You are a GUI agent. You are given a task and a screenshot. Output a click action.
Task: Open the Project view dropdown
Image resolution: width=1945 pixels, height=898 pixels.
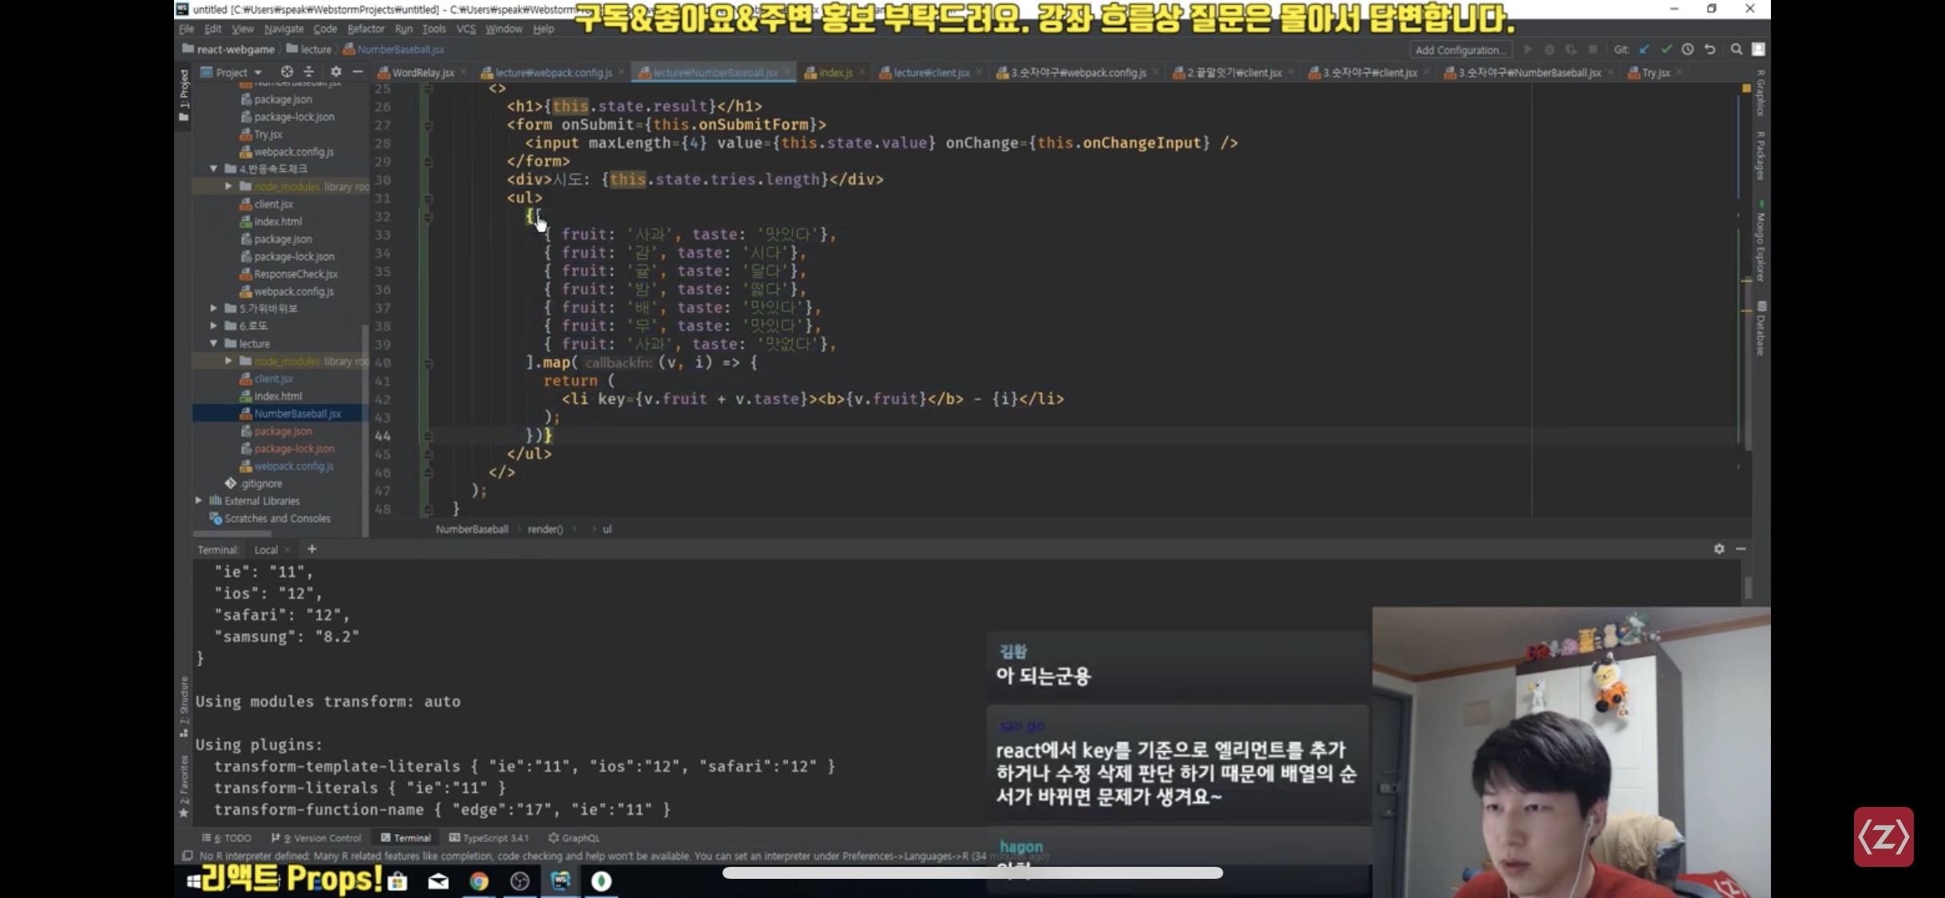(232, 72)
